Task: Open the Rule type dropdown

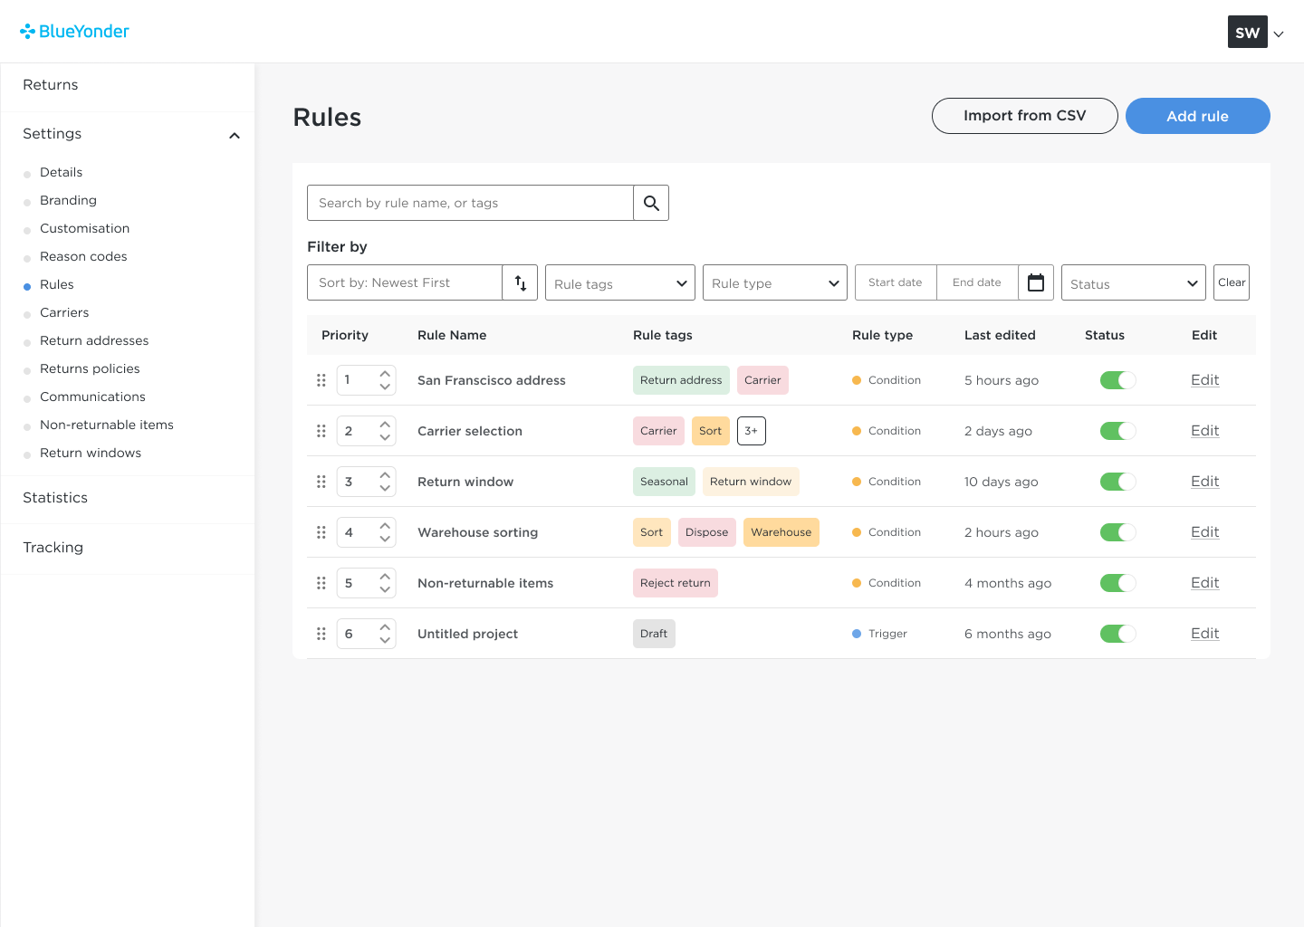Action: [x=775, y=282]
